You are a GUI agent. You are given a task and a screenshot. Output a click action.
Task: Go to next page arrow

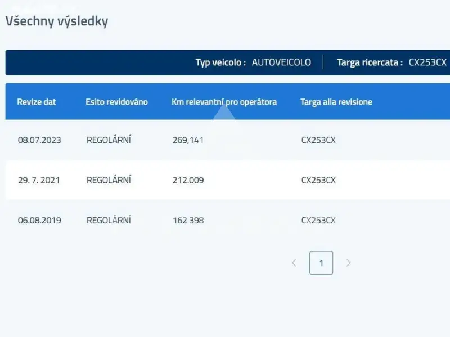[348, 263]
